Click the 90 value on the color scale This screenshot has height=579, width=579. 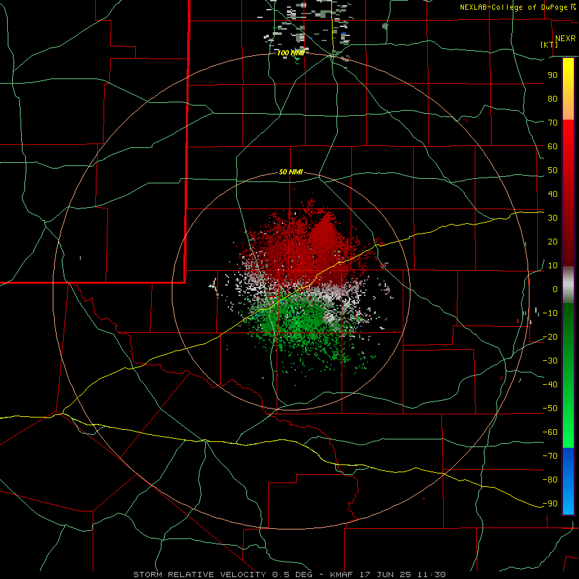(553, 75)
